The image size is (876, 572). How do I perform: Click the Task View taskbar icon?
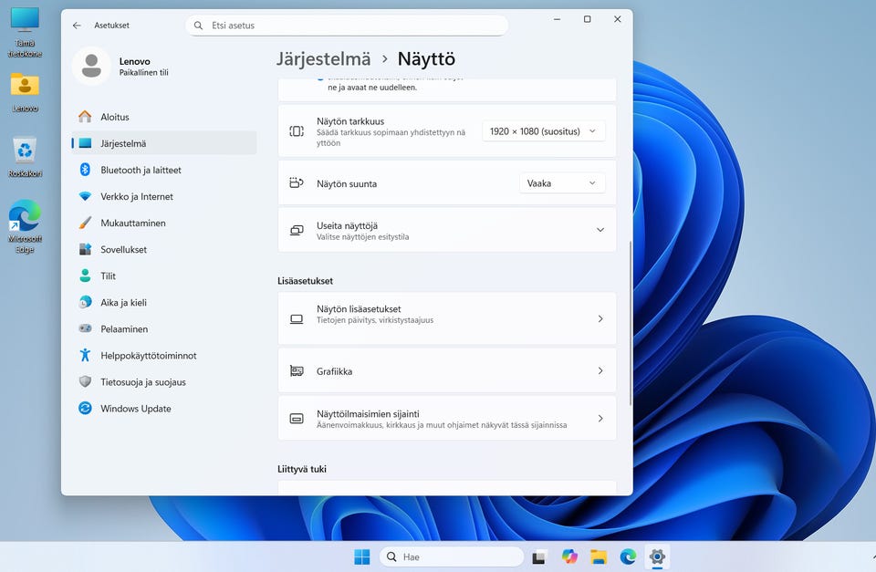tap(539, 556)
